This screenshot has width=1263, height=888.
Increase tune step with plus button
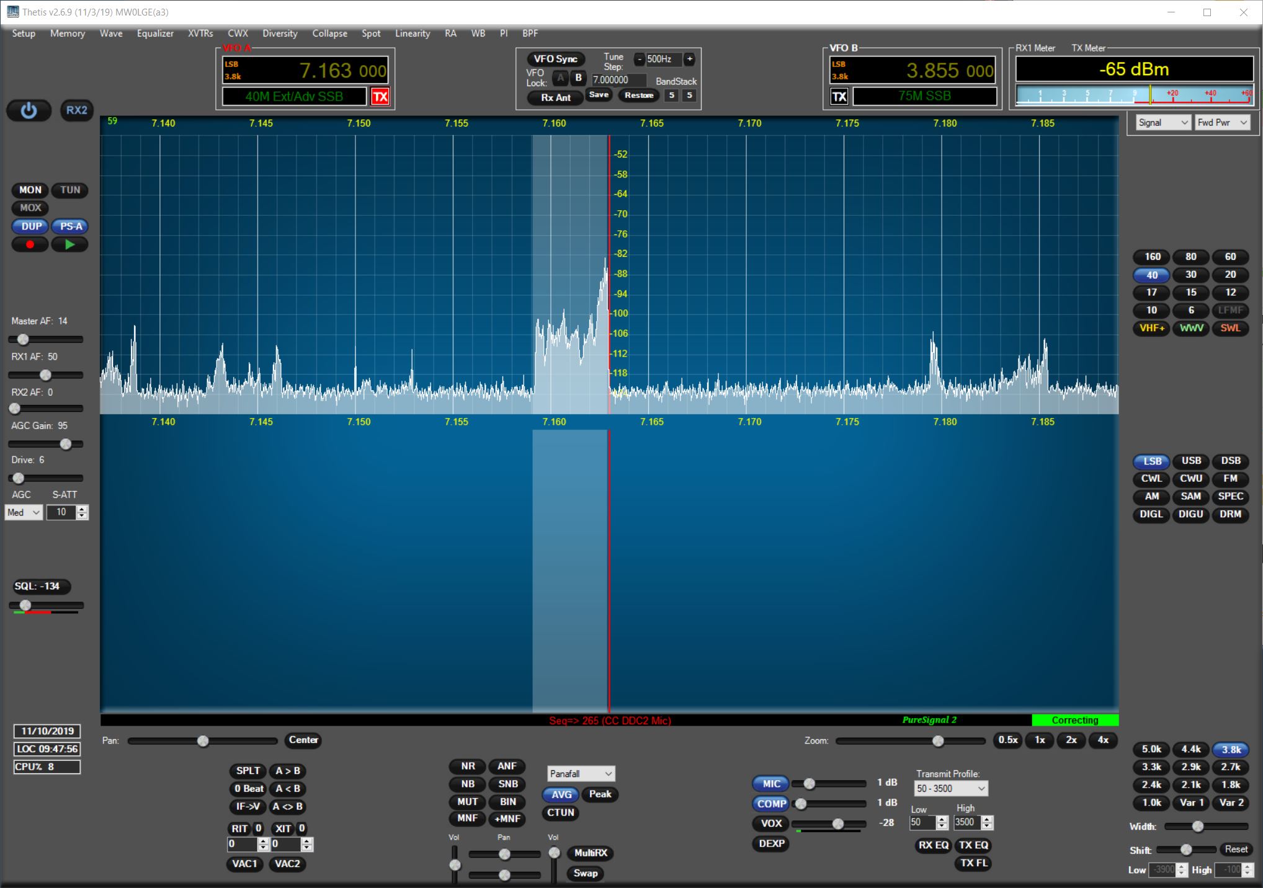coord(689,60)
